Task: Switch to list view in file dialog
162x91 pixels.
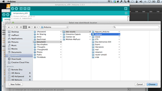Action: [x=21, y=27]
